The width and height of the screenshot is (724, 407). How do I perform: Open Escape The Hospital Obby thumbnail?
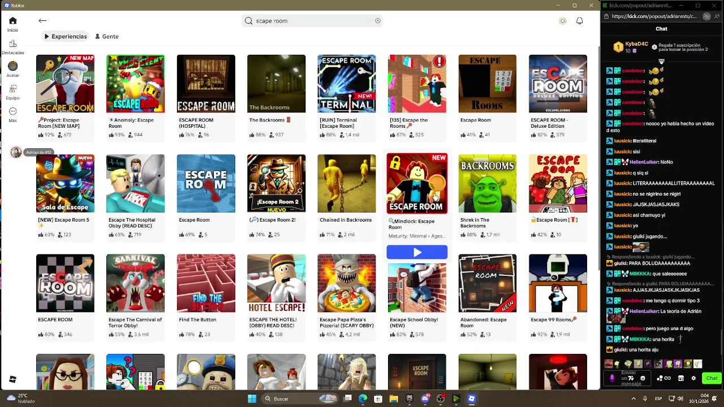point(135,184)
